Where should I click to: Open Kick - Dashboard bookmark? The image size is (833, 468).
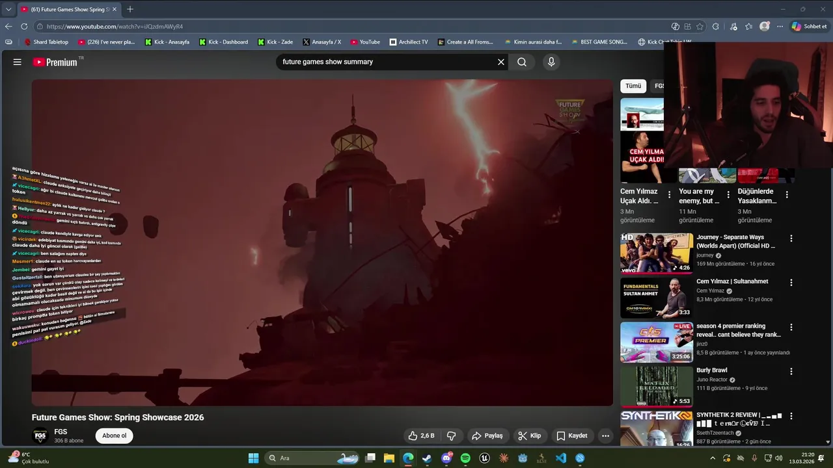[223, 42]
